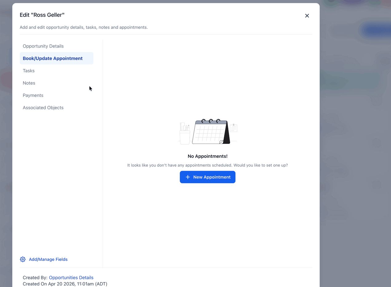Click the gear icon beside Add/Manage Fields
Image resolution: width=391 pixels, height=287 pixels.
(x=23, y=259)
